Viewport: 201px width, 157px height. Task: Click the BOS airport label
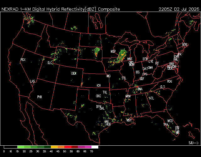point(185,45)
